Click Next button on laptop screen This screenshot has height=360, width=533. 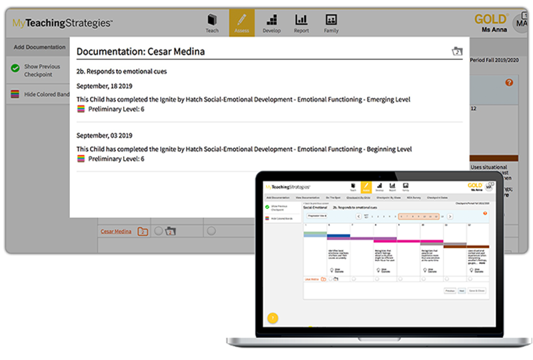(461, 291)
